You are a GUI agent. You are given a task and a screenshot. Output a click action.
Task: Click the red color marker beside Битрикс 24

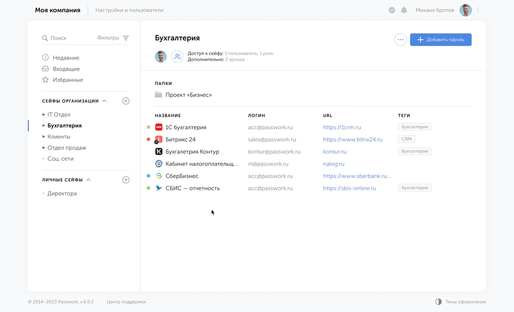(x=148, y=139)
